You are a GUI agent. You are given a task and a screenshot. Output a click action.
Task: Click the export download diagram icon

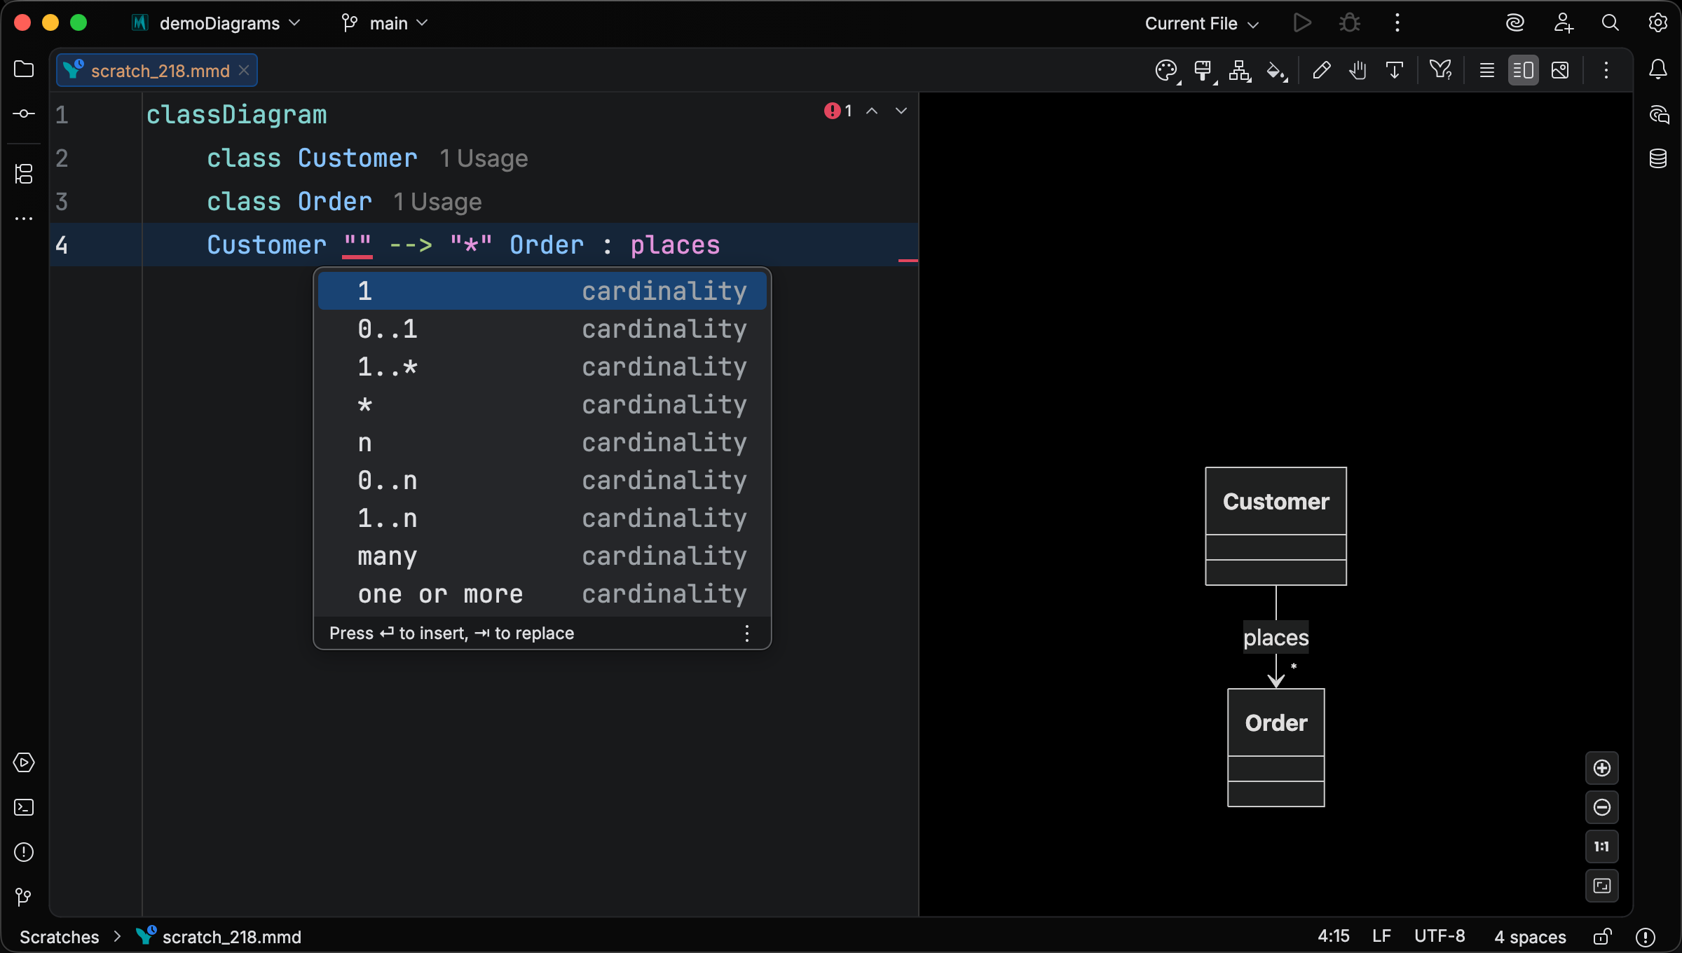tap(1394, 70)
